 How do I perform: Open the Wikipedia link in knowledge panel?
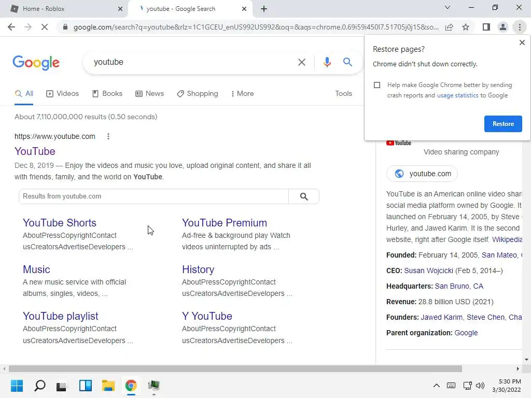coord(507,239)
